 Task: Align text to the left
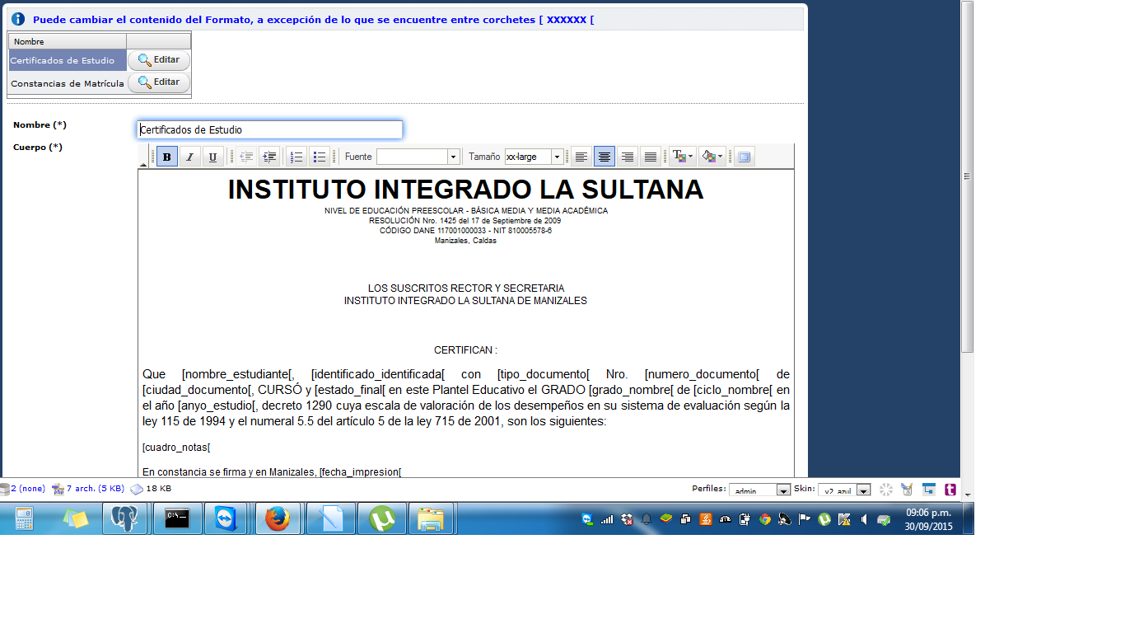coord(581,157)
